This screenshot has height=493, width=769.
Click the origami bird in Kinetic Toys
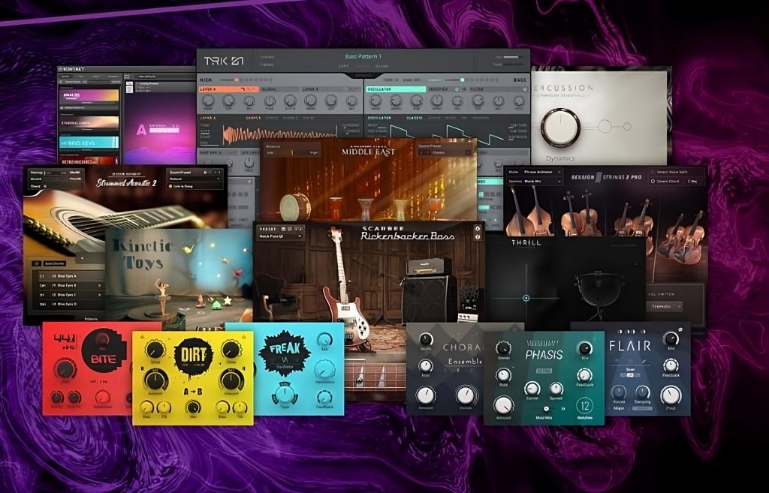188,249
